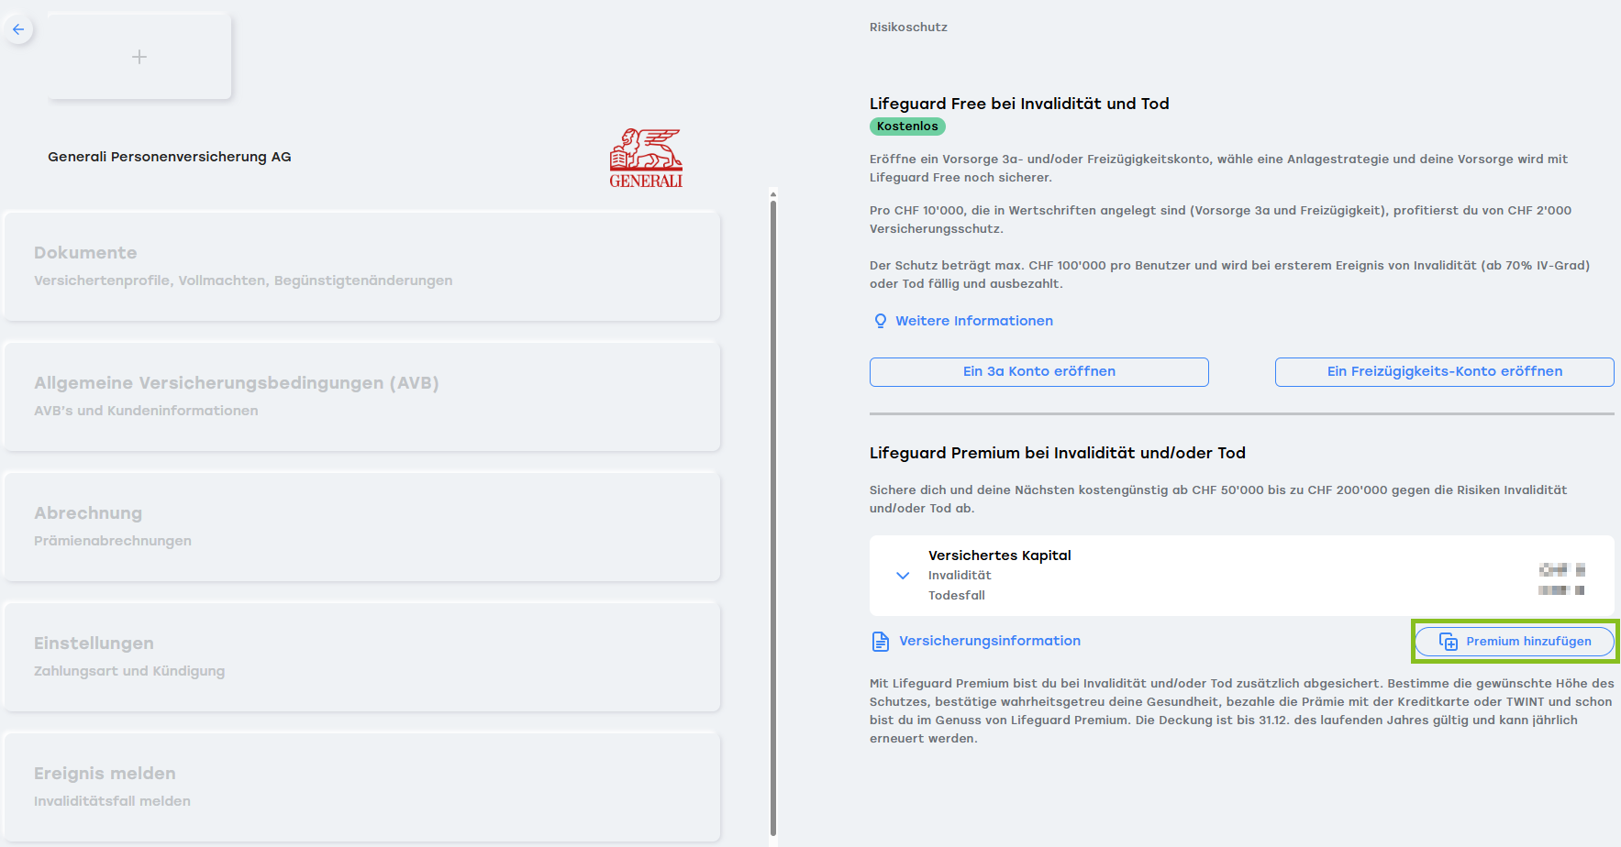Screen dimensions: 1621x847
Task: Click Zahlungsart und Kündigung subtitle
Action: coord(129,671)
